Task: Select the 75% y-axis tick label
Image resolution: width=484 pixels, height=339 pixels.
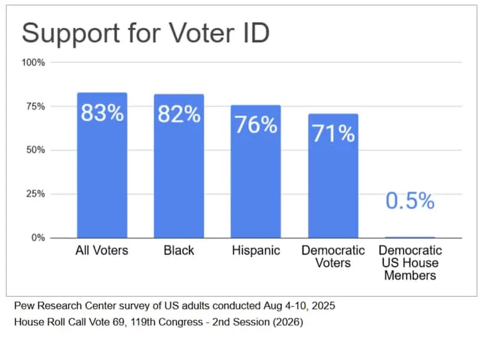Action: pyautogui.click(x=36, y=106)
